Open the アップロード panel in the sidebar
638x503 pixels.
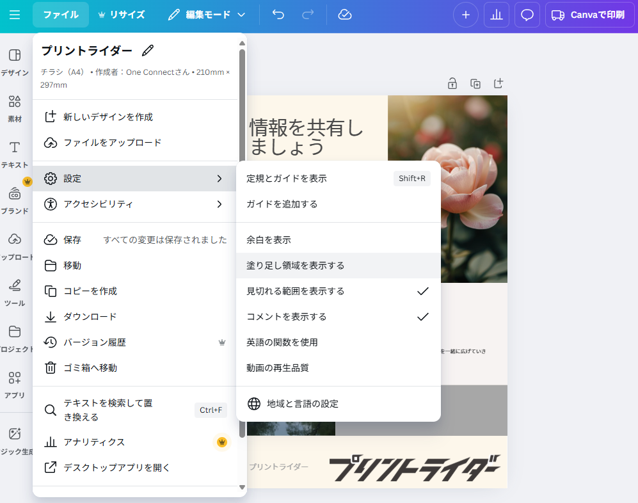pyautogui.click(x=14, y=246)
